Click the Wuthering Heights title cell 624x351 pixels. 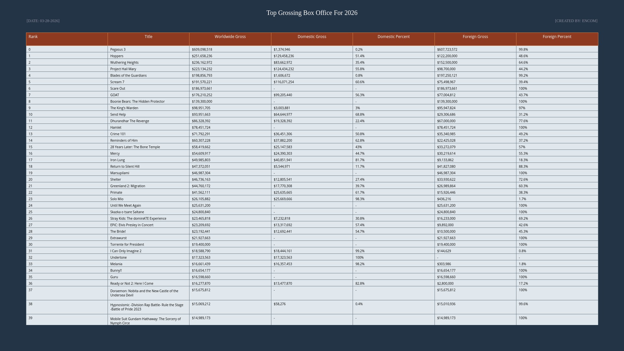pyautogui.click(x=124, y=62)
